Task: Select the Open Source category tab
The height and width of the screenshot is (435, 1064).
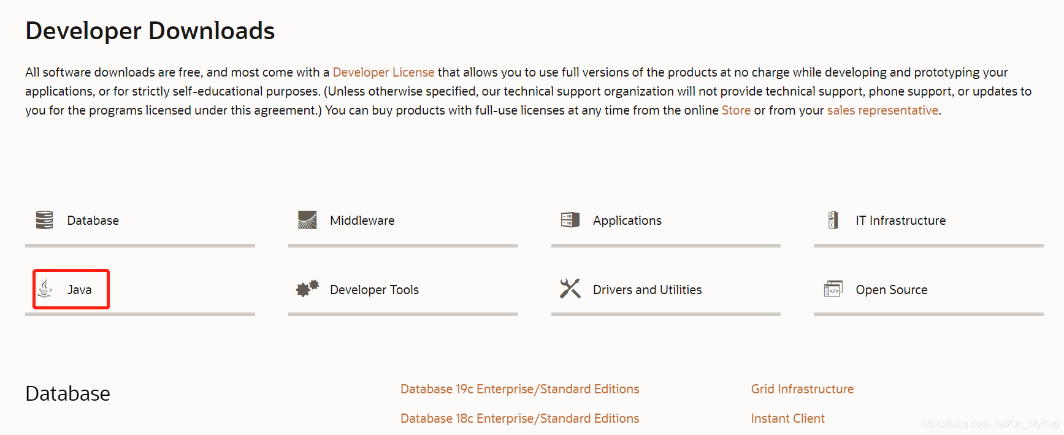Action: pyautogui.click(x=928, y=290)
